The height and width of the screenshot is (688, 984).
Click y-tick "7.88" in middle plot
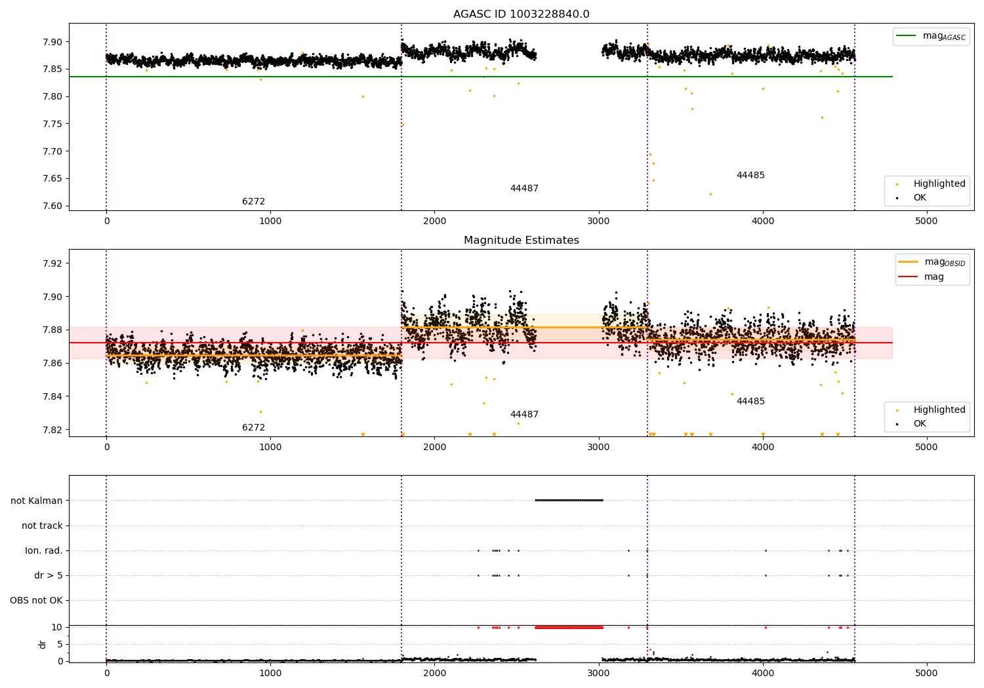tap(52, 330)
